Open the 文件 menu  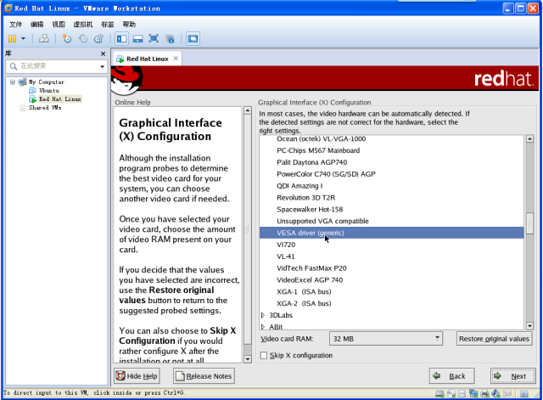pyautogui.click(x=15, y=25)
